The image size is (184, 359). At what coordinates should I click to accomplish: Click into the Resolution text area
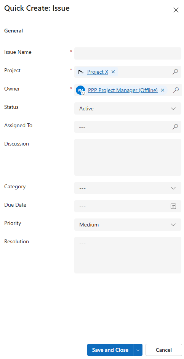[128, 255]
